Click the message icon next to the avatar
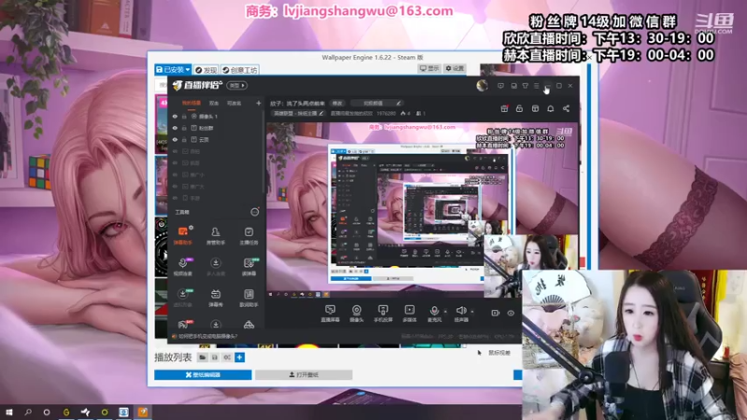This screenshot has width=747, height=420. (x=500, y=86)
